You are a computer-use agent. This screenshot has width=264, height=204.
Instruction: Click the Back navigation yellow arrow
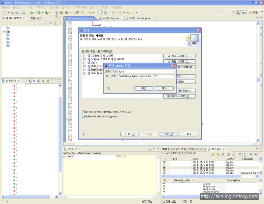[133, 13]
